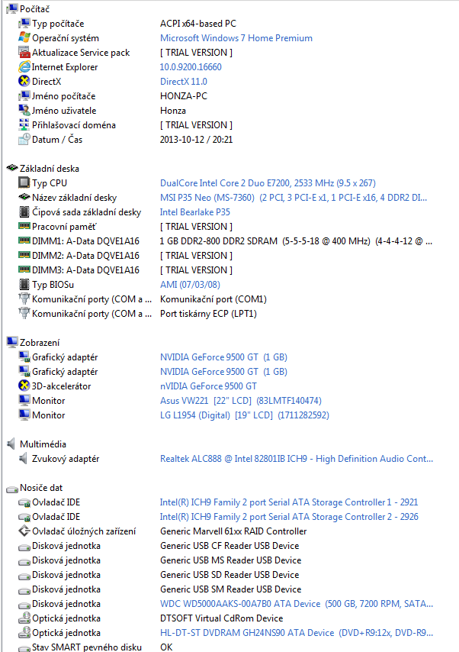Image resolution: width=459 pixels, height=652 pixels.
Task: Click icon of DTSOFT Virtual CdRom optical drive
Action: 24,618
